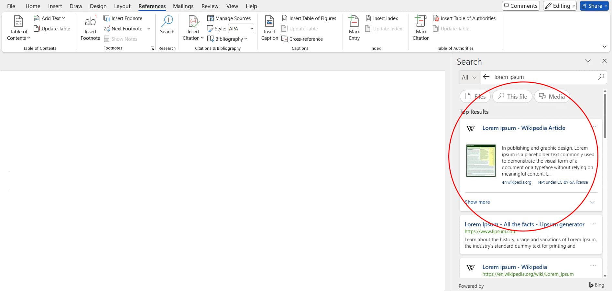Click Insert Table of Figures

pyautogui.click(x=309, y=18)
